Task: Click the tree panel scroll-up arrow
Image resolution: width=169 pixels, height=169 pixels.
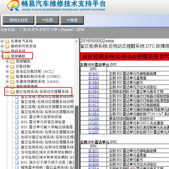Action: coord(76,41)
